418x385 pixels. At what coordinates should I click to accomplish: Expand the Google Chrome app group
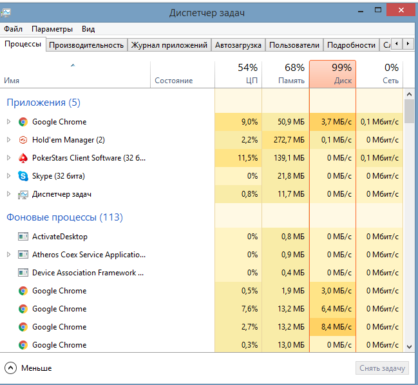point(8,122)
